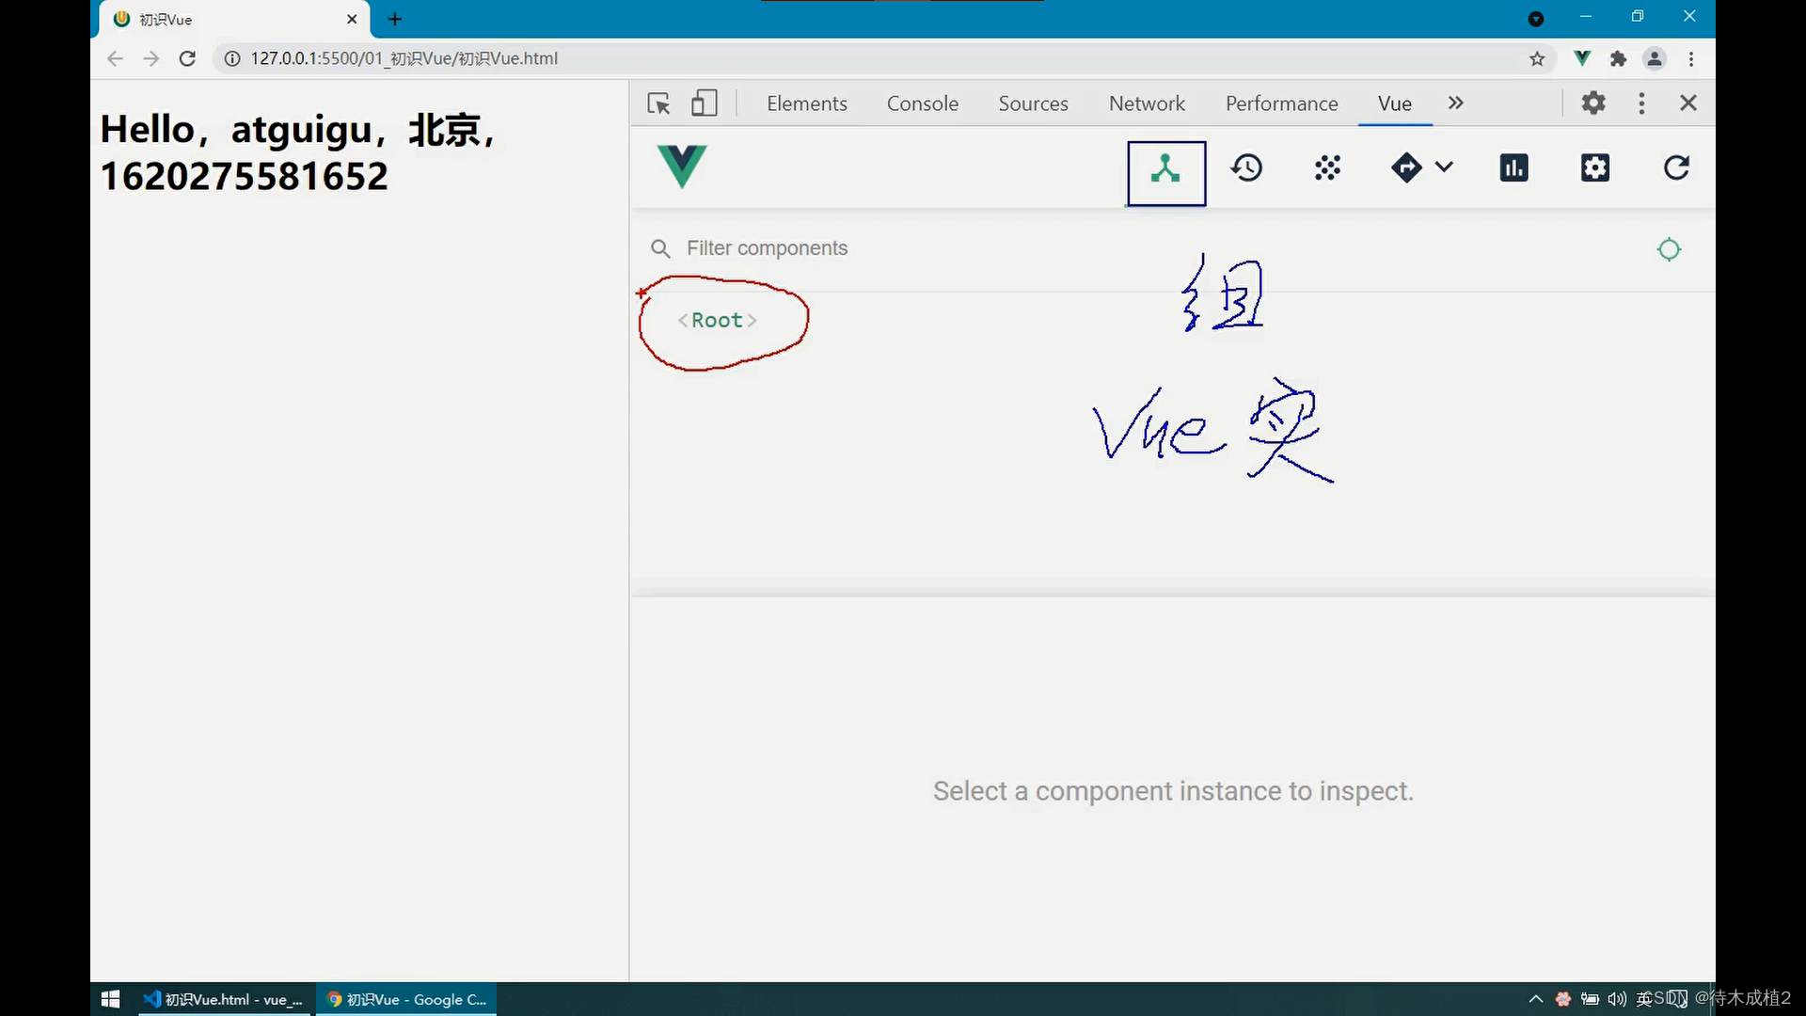Viewport: 1806px width, 1016px height.
Task: Switch to the Performance devtools tab
Action: (1281, 103)
